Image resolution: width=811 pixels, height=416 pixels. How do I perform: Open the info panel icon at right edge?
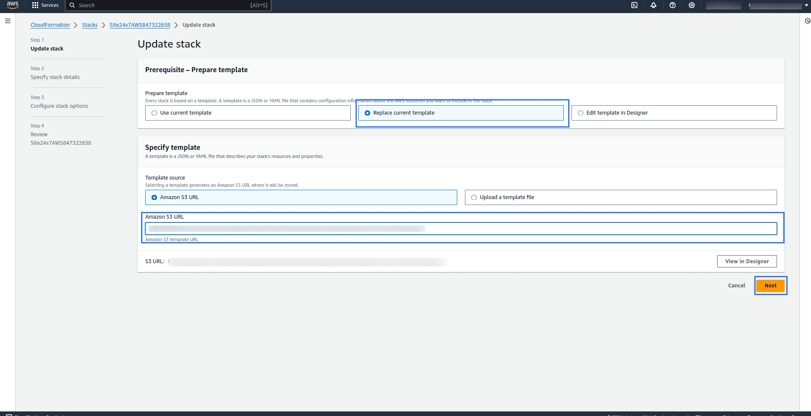(807, 21)
